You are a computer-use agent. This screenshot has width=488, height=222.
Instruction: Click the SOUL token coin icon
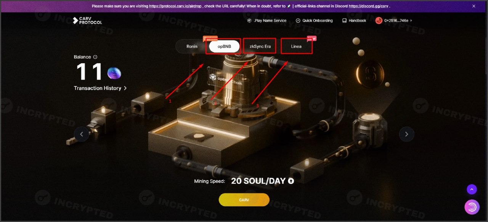[114, 73]
